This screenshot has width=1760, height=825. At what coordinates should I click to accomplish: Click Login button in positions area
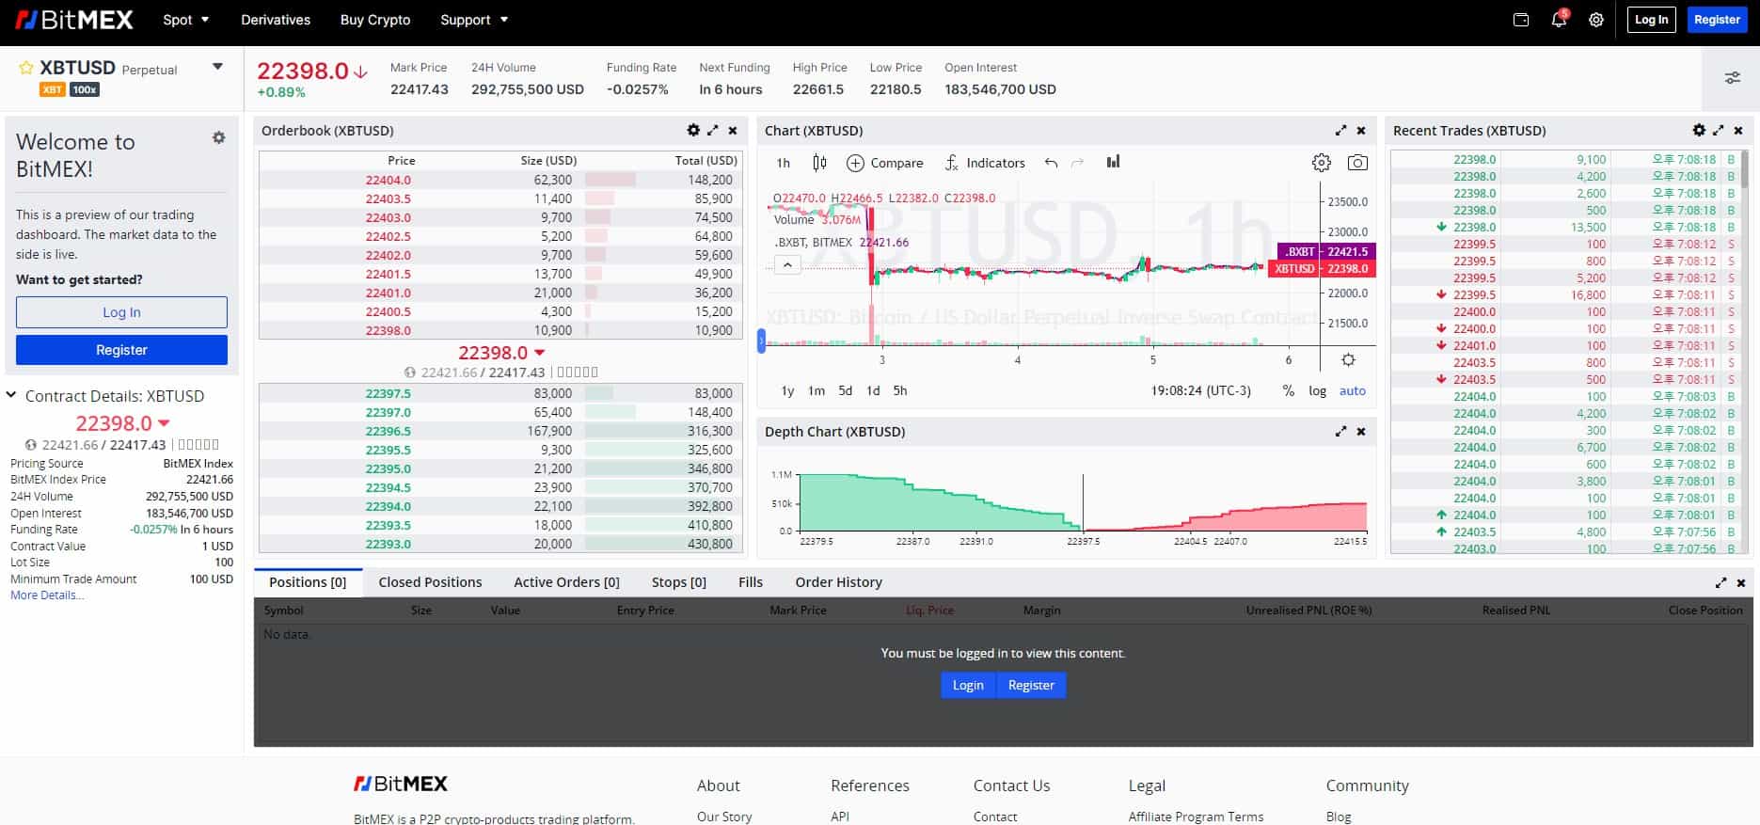(968, 685)
